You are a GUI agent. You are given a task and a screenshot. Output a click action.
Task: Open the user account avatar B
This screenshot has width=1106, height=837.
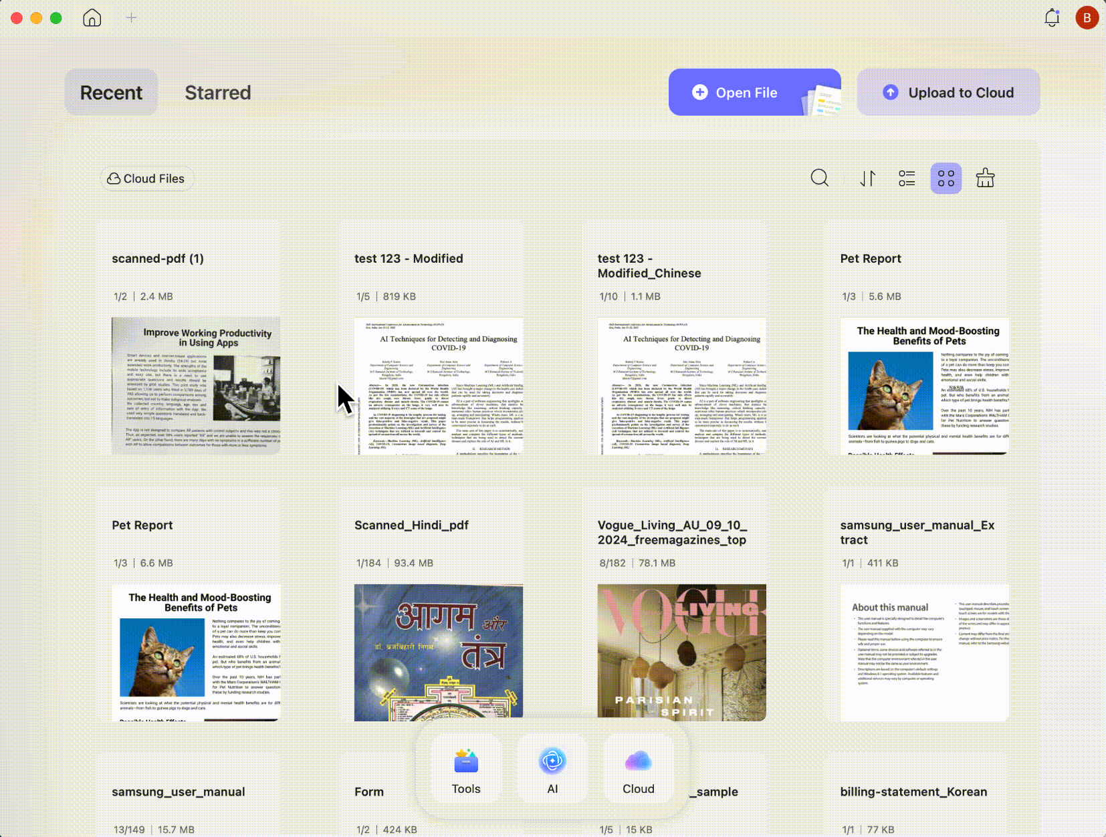(x=1087, y=18)
